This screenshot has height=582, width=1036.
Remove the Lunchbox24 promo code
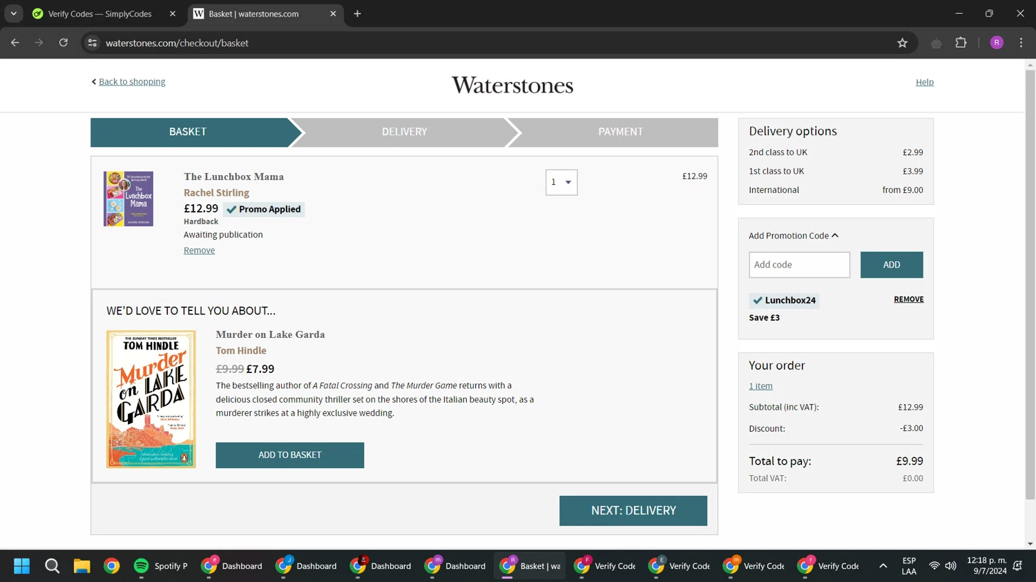coord(908,299)
